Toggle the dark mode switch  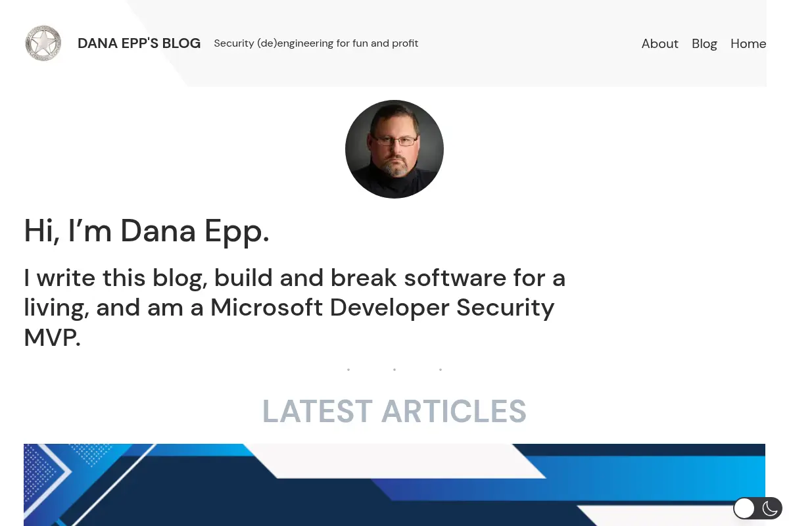[x=757, y=508]
